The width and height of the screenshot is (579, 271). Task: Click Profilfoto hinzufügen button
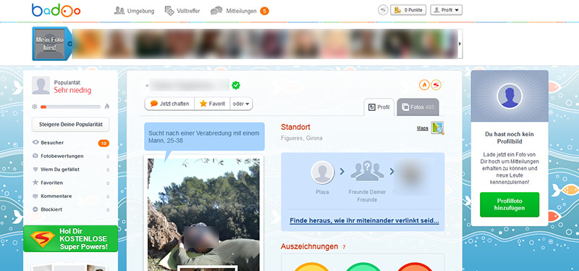click(510, 204)
